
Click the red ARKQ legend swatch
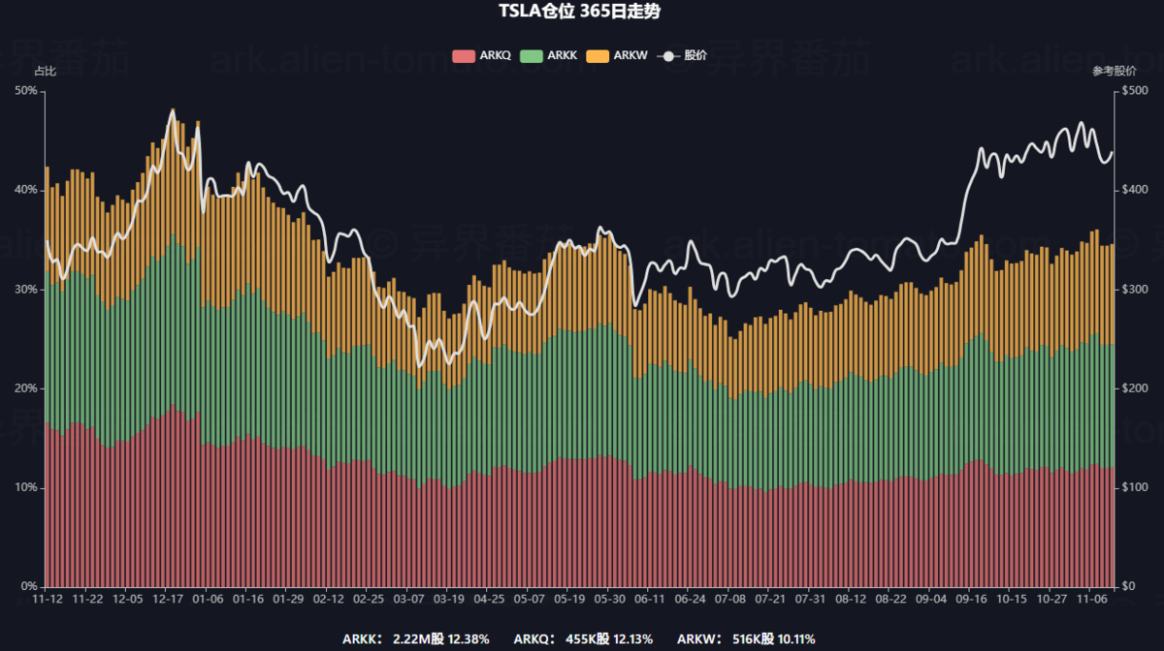464,56
